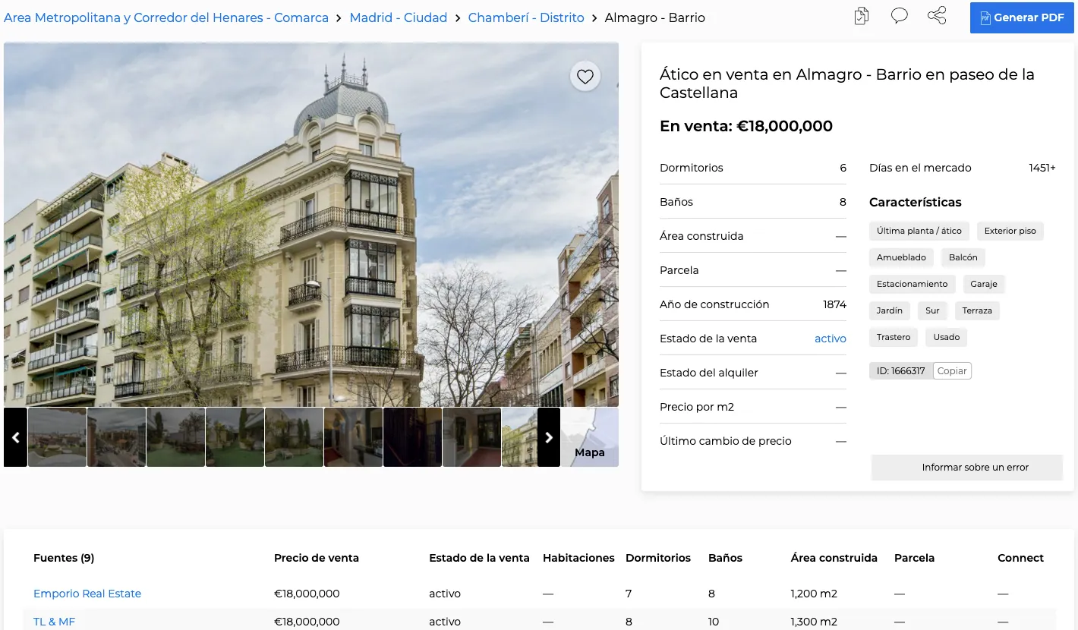This screenshot has width=1078, height=630.
Task: Click the Estacionamiento feature tag
Action: coord(913,284)
